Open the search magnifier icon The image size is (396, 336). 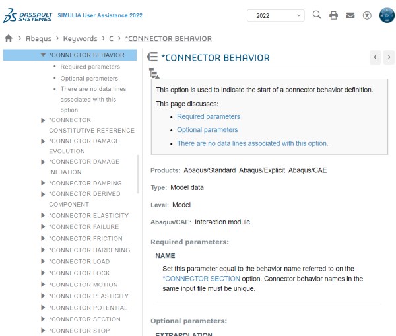[x=317, y=15]
